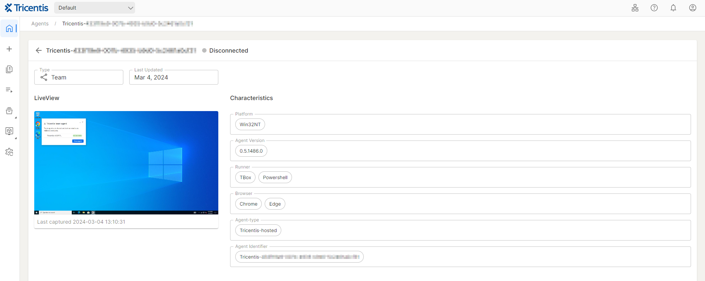Select the Edge browser chip
The height and width of the screenshot is (281, 705).
coord(275,204)
